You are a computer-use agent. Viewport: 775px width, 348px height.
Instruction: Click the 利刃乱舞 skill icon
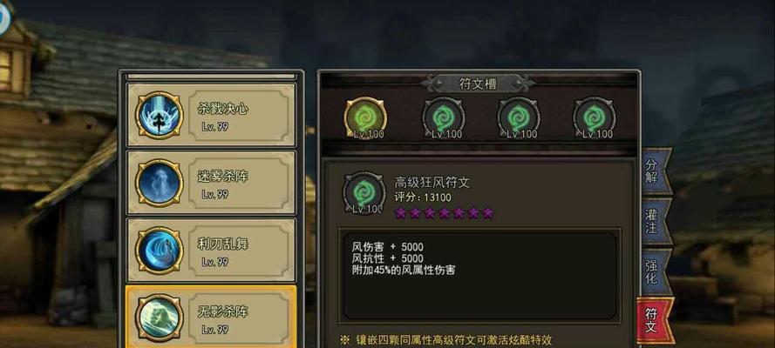[160, 251]
